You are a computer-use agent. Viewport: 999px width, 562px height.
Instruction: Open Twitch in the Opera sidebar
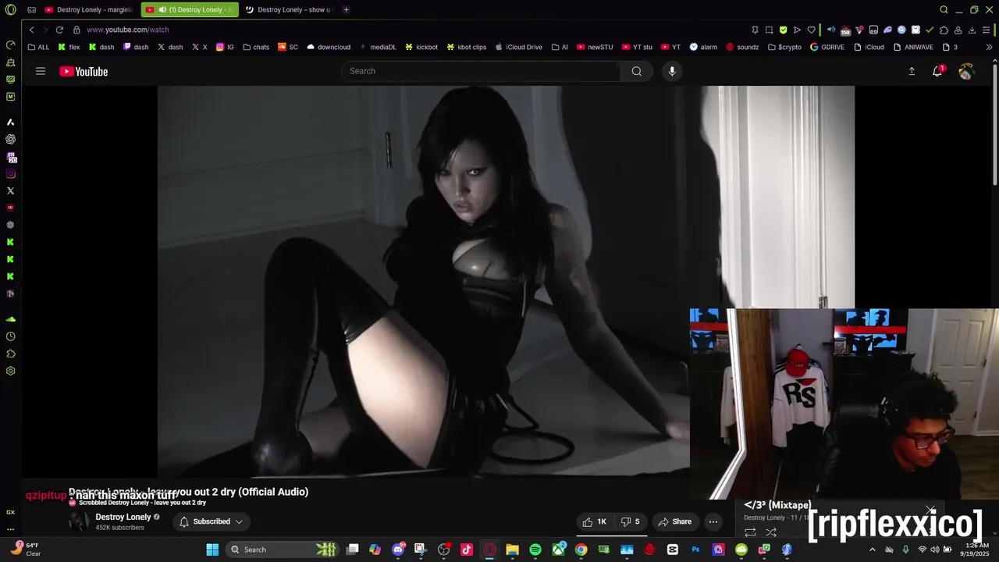(10, 157)
